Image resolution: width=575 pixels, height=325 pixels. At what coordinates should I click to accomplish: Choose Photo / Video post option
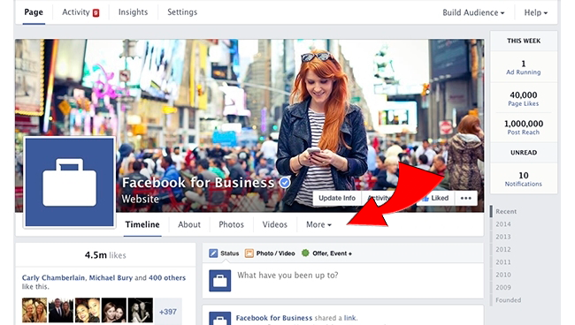270,253
